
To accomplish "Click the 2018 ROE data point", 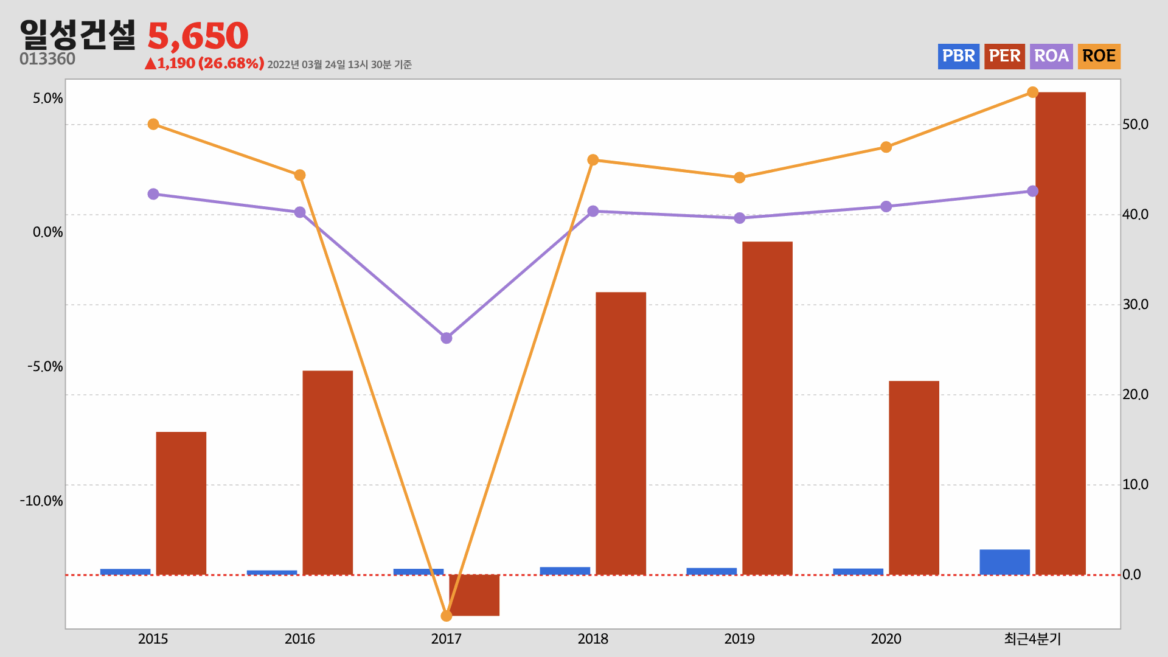I will tap(593, 160).
